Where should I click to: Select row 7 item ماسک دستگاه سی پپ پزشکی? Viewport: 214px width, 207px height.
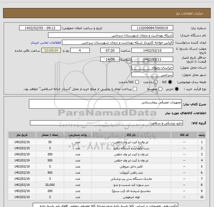click(x=131, y=179)
